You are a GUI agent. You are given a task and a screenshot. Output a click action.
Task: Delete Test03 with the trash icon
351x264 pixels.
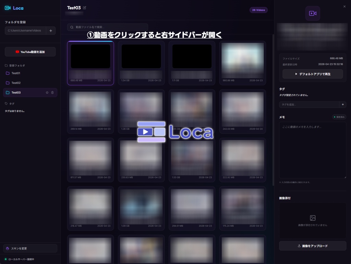(52, 92)
